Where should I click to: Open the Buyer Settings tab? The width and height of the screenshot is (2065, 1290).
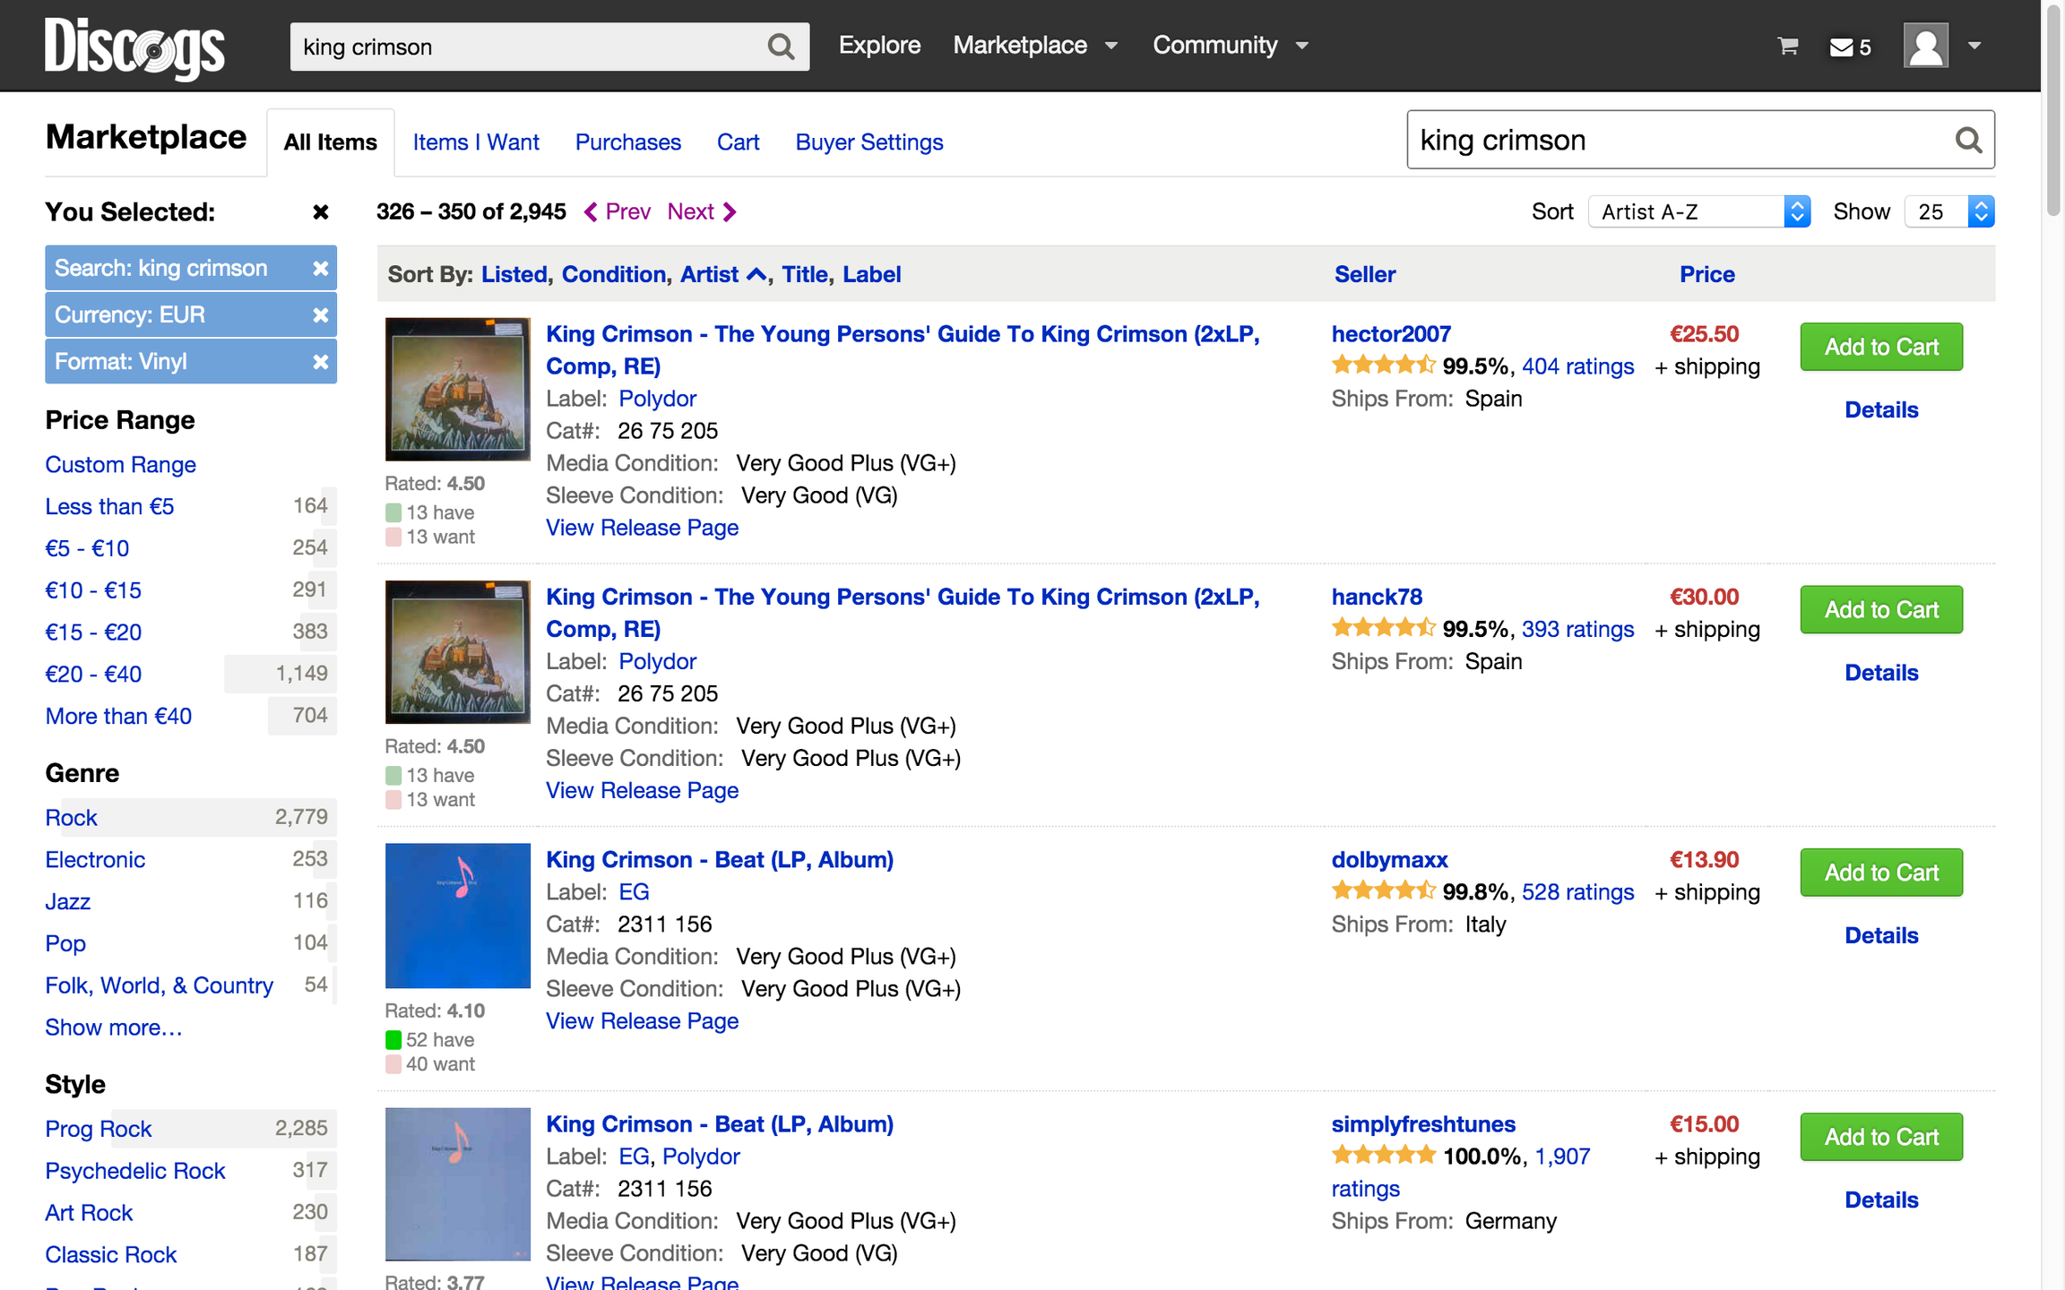[868, 142]
